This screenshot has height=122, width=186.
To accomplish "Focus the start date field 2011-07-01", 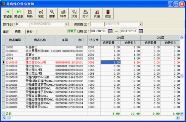I will click(98, 31).
